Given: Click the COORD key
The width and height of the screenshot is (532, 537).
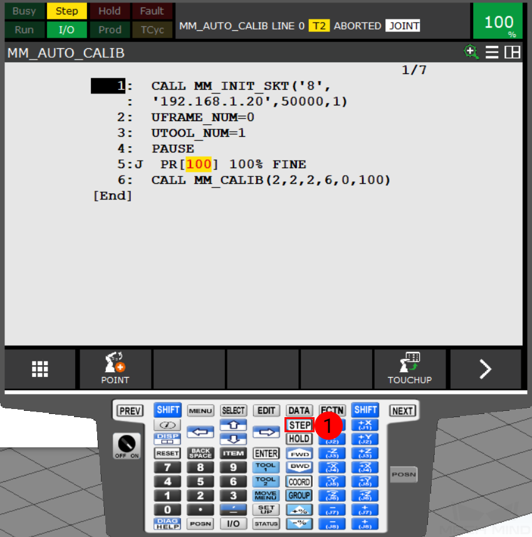Looking at the screenshot, I should pos(300,482).
